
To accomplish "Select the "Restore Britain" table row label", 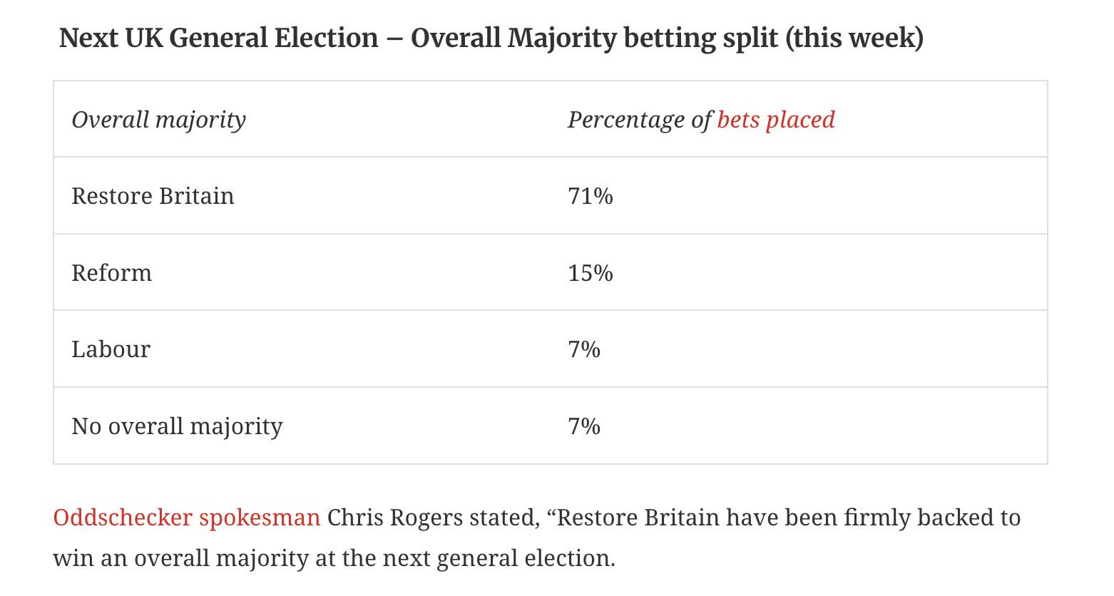I will click(153, 196).
